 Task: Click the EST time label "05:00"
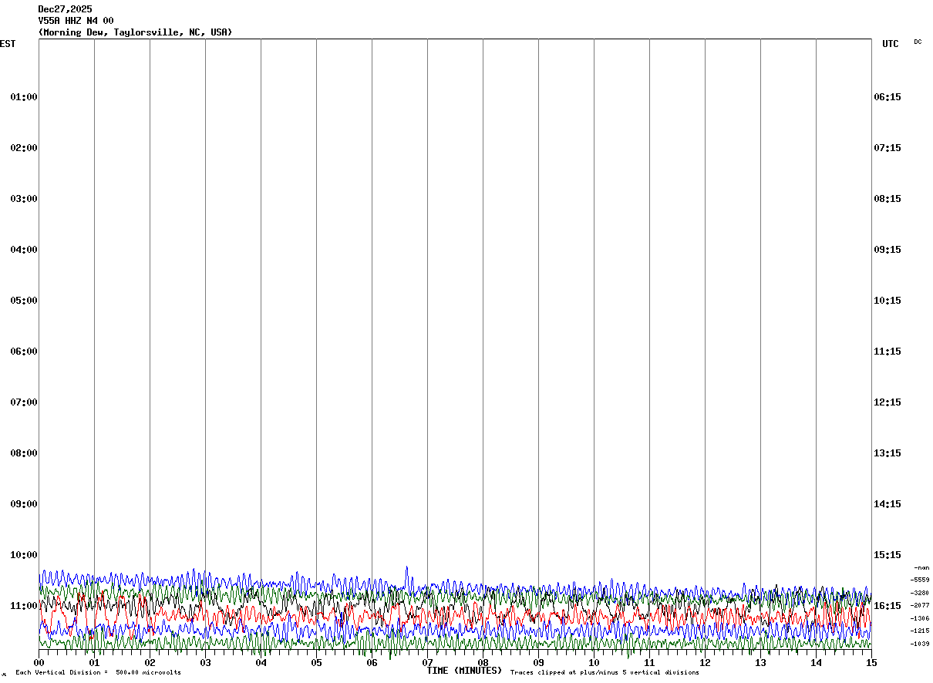(x=24, y=301)
